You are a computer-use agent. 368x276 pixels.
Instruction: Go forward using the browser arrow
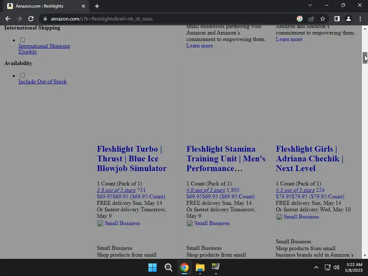tap(19, 19)
